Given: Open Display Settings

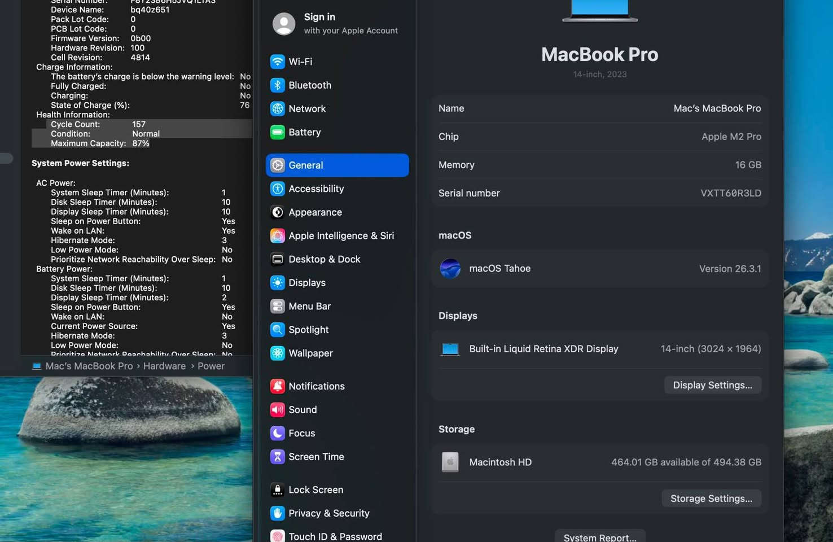Looking at the screenshot, I should point(712,385).
